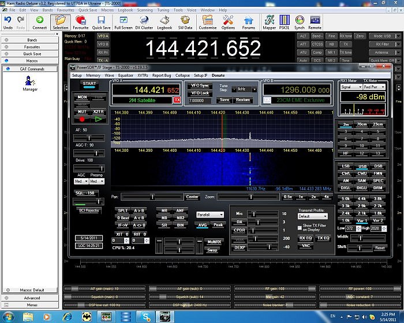The height and width of the screenshot is (323, 404).
Task: Open Windows Start menu orb
Action: (x=8, y=317)
